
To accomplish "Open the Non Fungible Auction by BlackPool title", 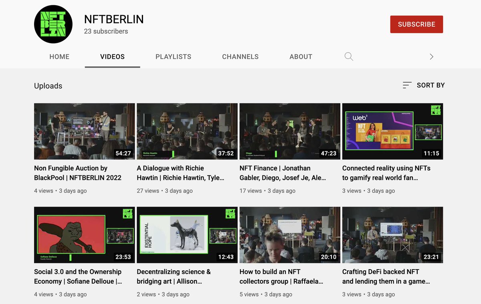I will [x=78, y=173].
